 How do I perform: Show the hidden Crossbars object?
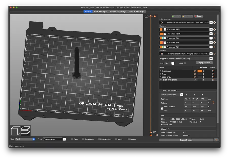195,71
